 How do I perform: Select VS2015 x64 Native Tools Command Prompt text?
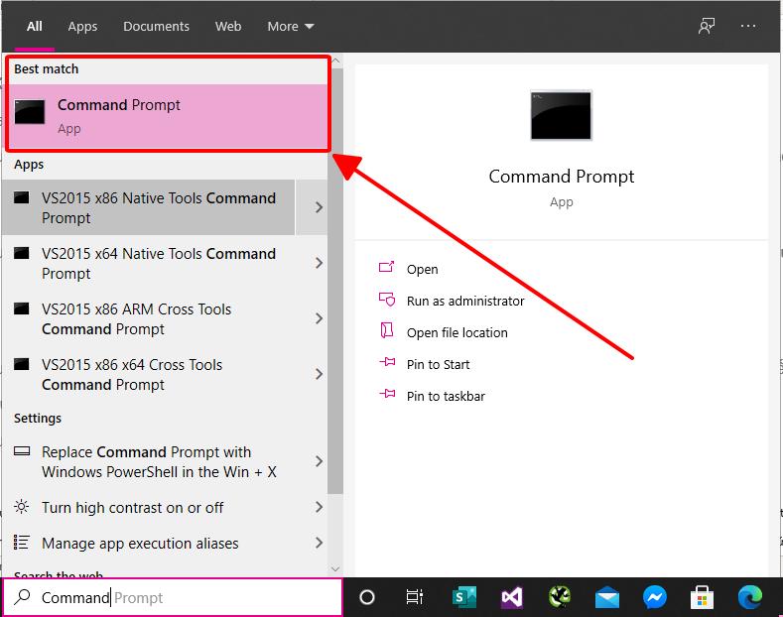point(159,263)
